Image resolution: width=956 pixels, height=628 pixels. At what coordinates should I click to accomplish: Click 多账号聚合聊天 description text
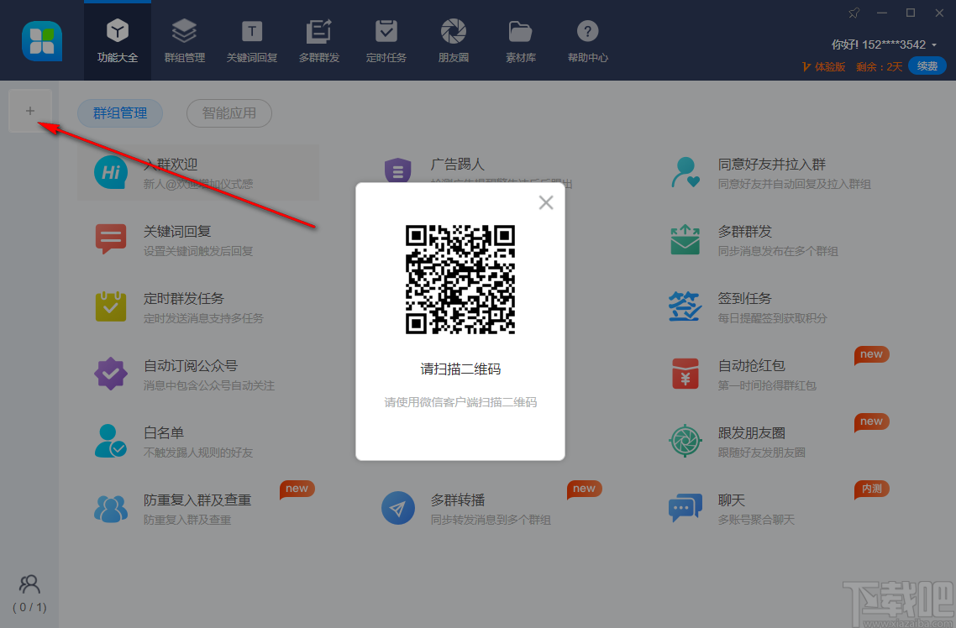756,520
